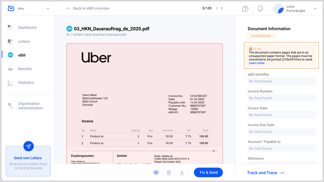Click Document Information heading
The image size is (324, 182).
269,29
